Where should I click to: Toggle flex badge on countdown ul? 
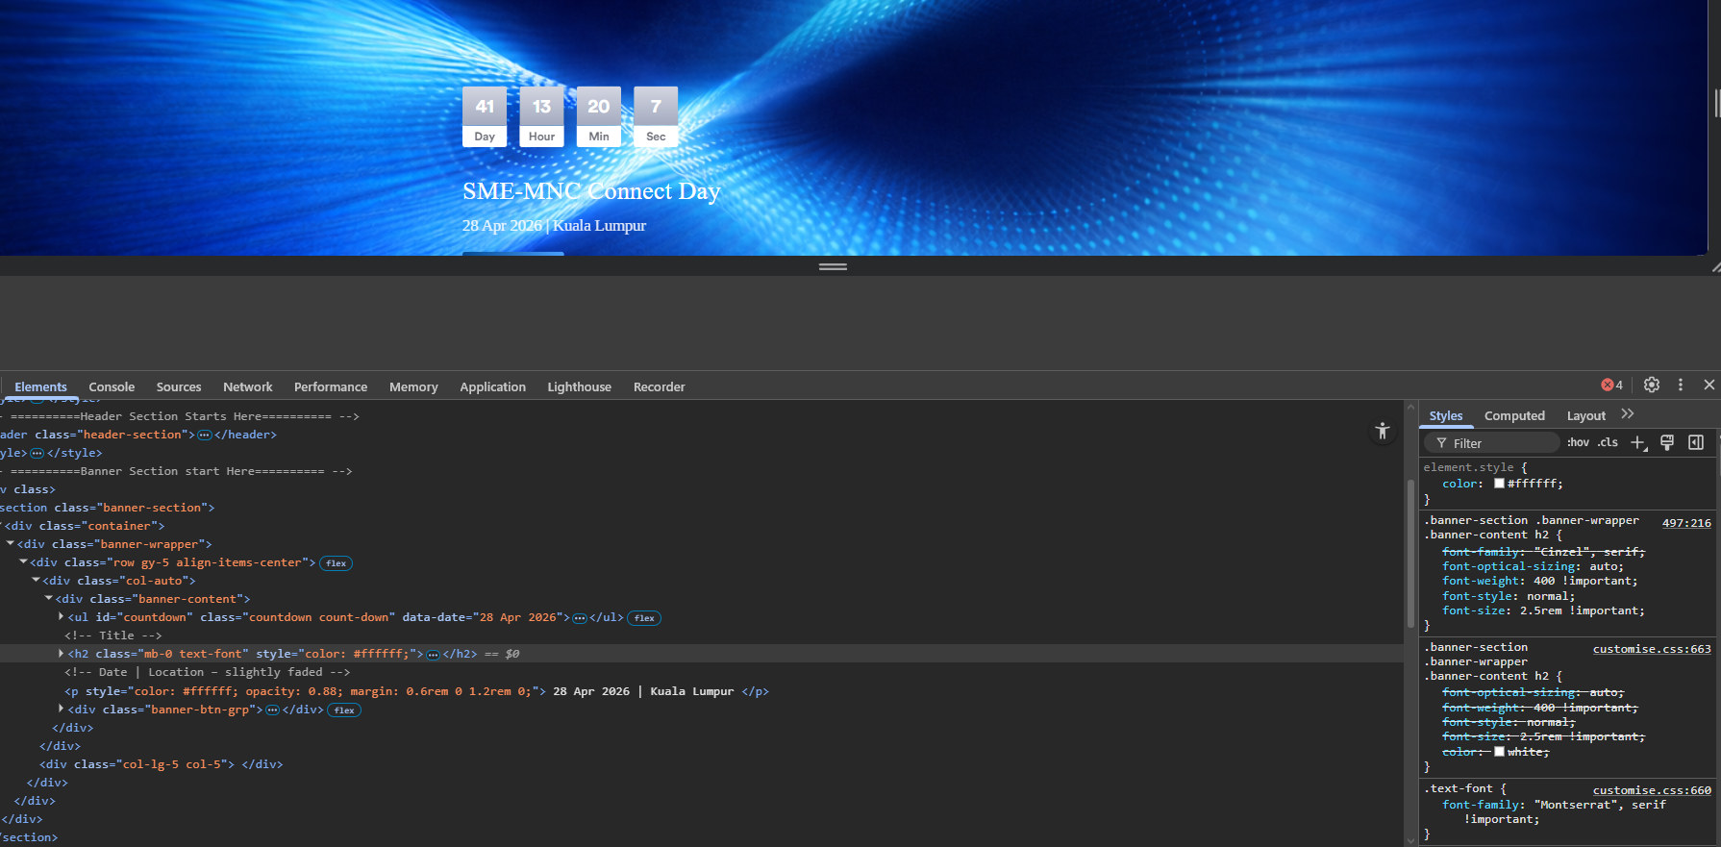[644, 618]
